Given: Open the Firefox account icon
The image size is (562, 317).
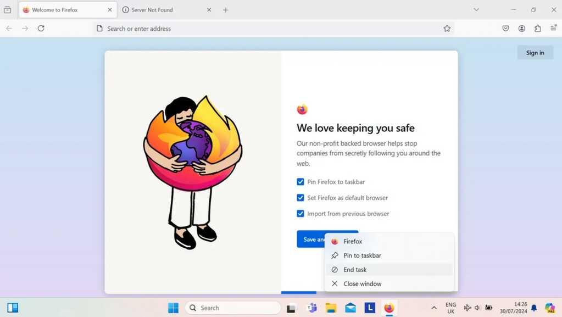Looking at the screenshot, I should pos(521,28).
